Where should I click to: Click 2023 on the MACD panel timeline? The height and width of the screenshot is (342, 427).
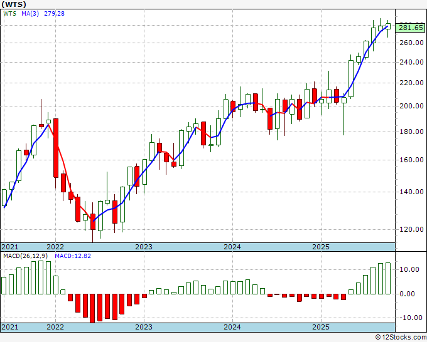tap(144, 327)
